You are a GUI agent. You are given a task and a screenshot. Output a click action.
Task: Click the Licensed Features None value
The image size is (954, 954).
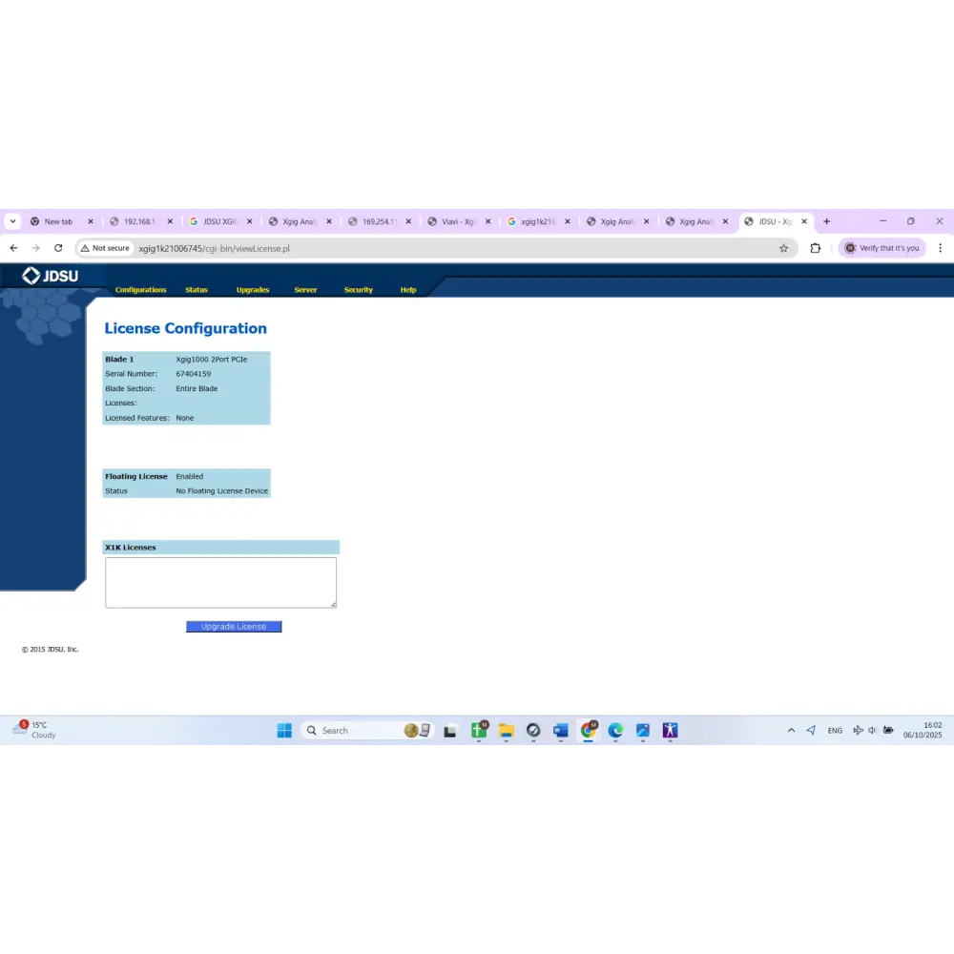(185, 418)
